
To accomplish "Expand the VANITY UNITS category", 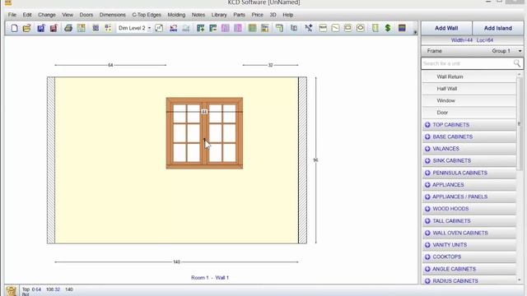I will click(469, 245).
